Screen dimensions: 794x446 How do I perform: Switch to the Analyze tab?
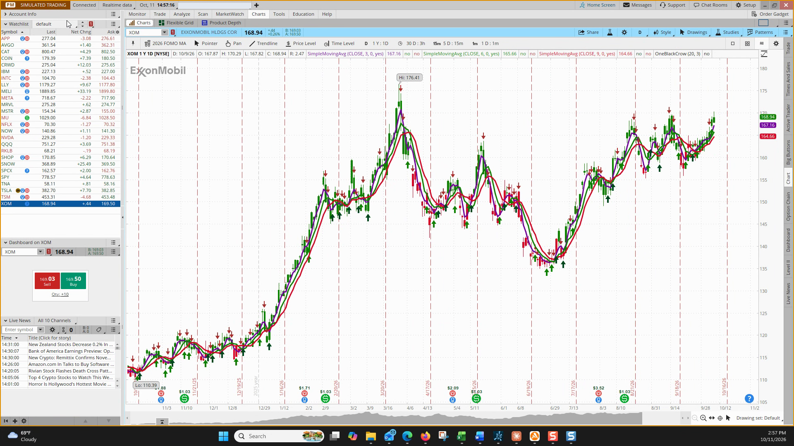coord(182,14)
